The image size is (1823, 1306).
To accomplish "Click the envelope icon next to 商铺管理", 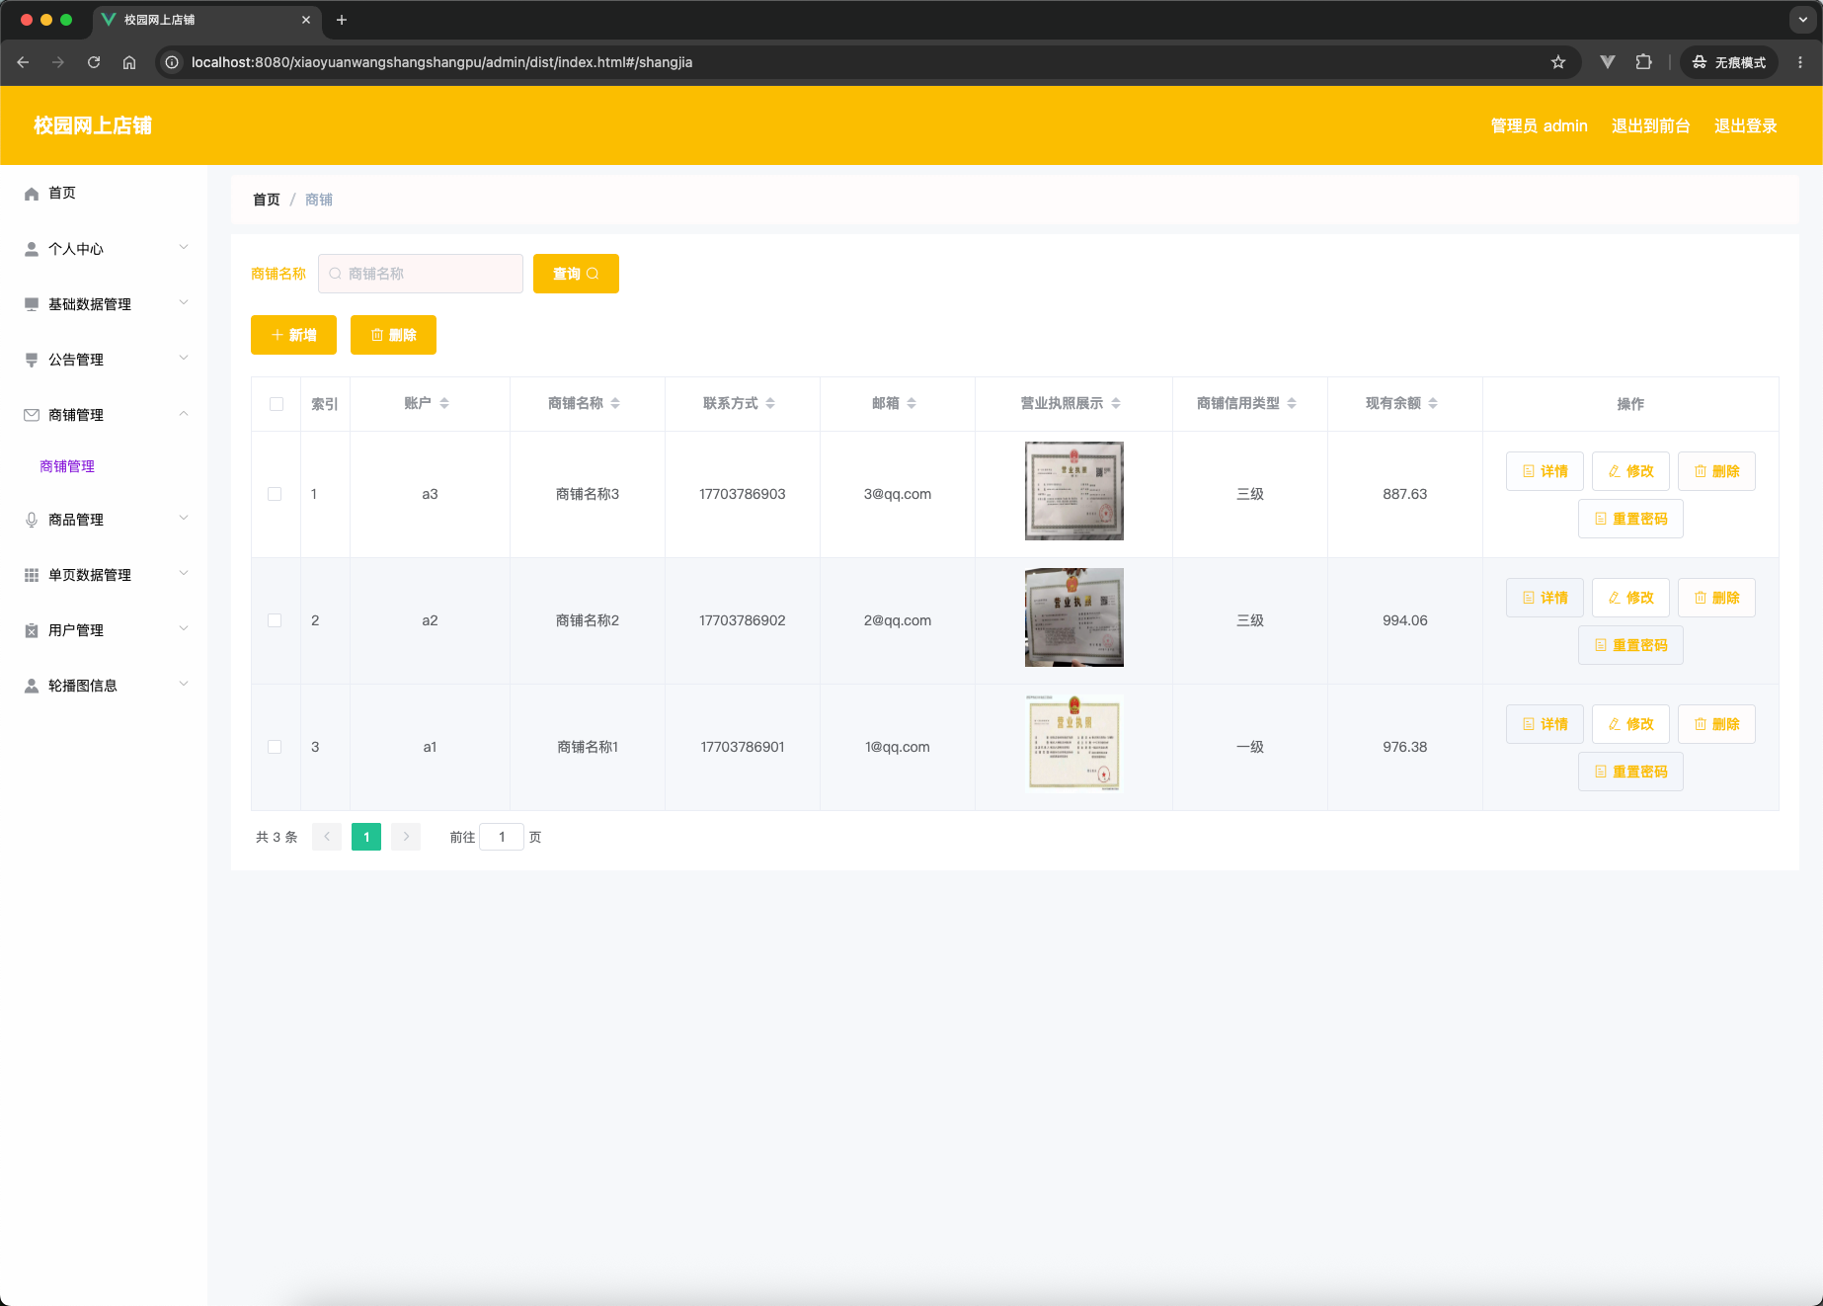I will coord(32,415).
